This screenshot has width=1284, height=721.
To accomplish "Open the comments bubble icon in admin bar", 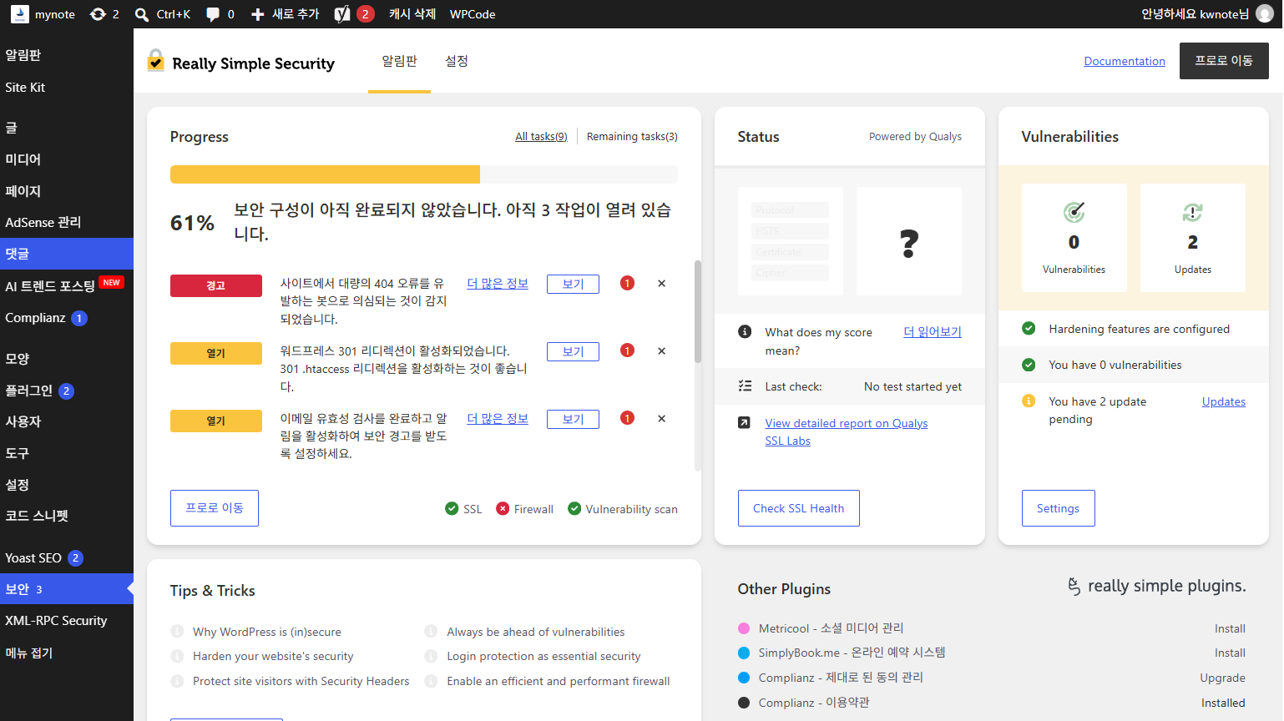I will tap(213, 14).
